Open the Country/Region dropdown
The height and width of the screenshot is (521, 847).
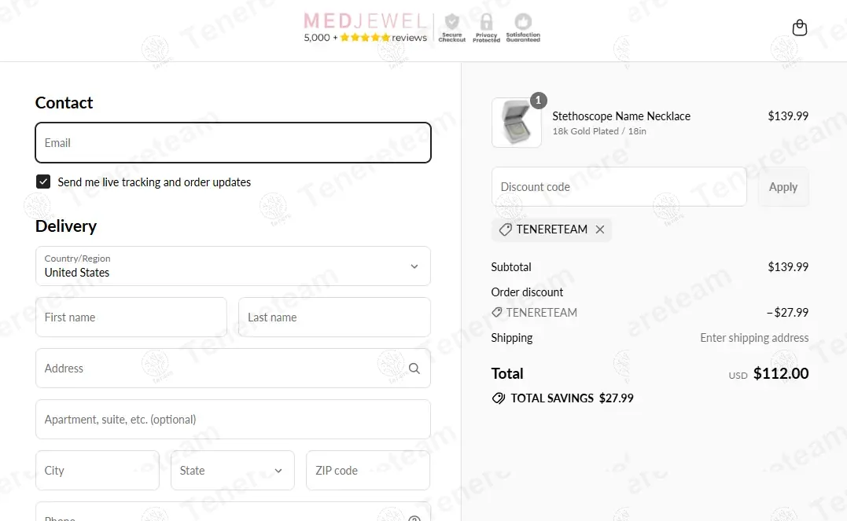(233, 266)
